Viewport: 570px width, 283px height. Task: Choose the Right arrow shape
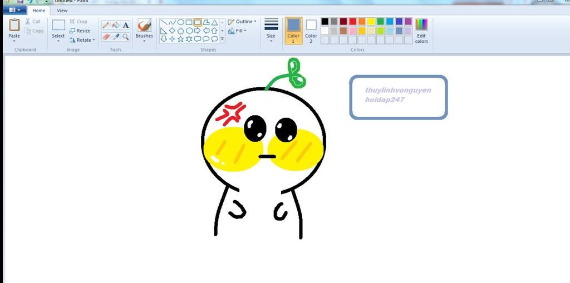tap(198, 31)
